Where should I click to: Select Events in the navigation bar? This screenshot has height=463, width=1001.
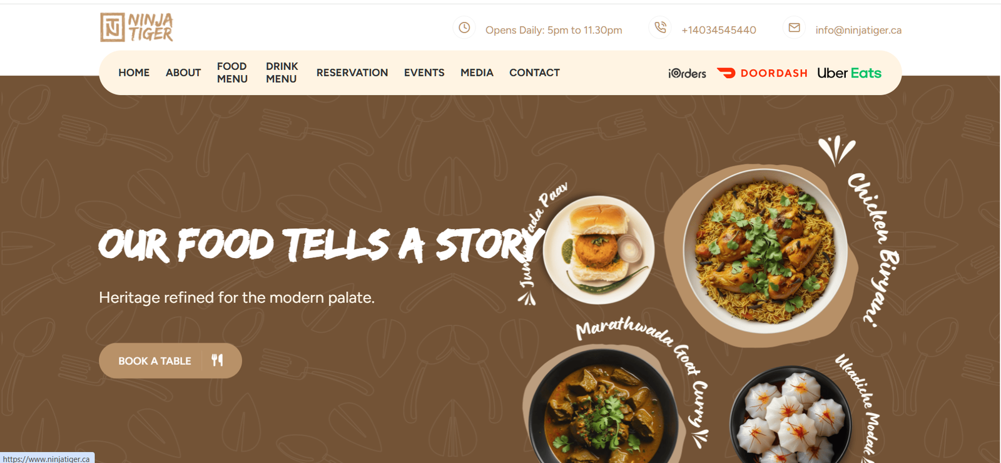(x=424, y=72)
